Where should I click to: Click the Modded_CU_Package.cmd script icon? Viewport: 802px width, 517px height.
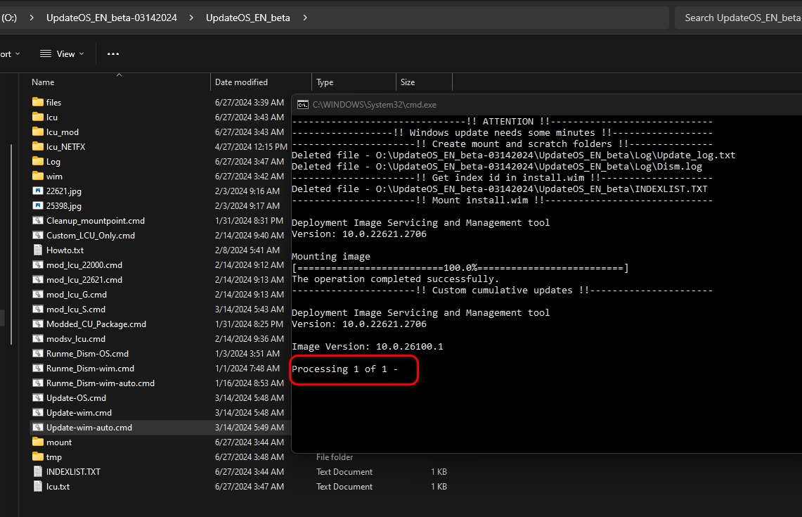click(x=38, y=324)
